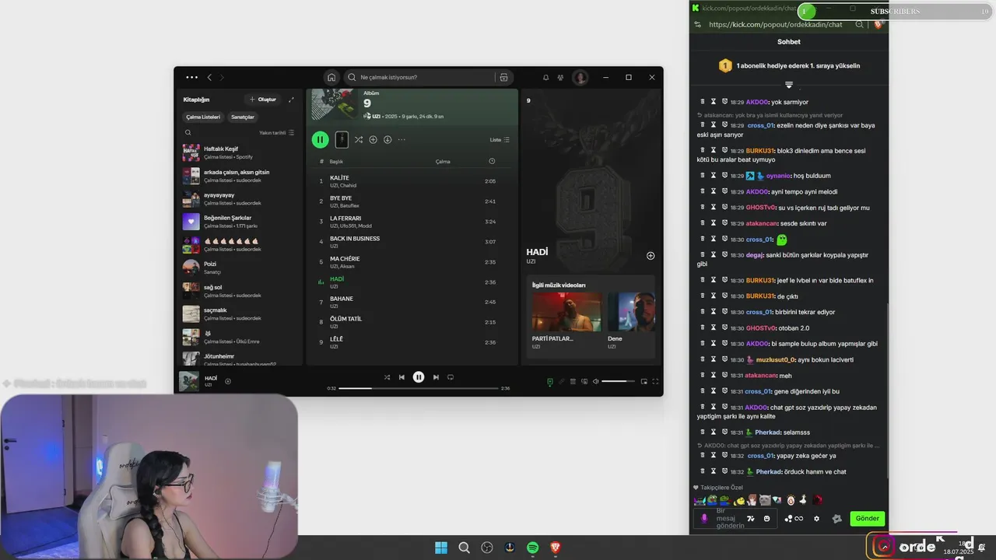Add album 9 to library

pyautogui.click(x=373, y=140)
